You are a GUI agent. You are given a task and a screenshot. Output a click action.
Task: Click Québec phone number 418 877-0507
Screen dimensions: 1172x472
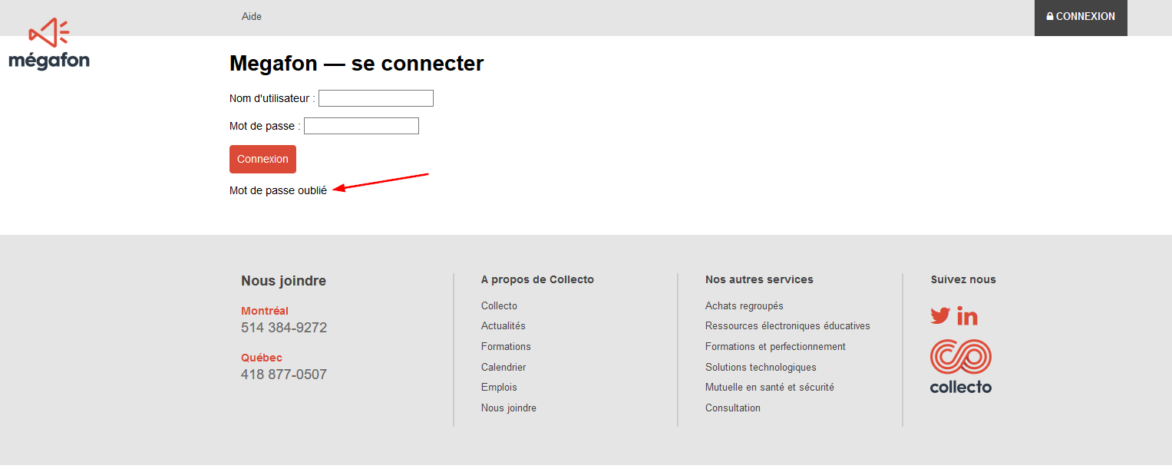[284, 375]
